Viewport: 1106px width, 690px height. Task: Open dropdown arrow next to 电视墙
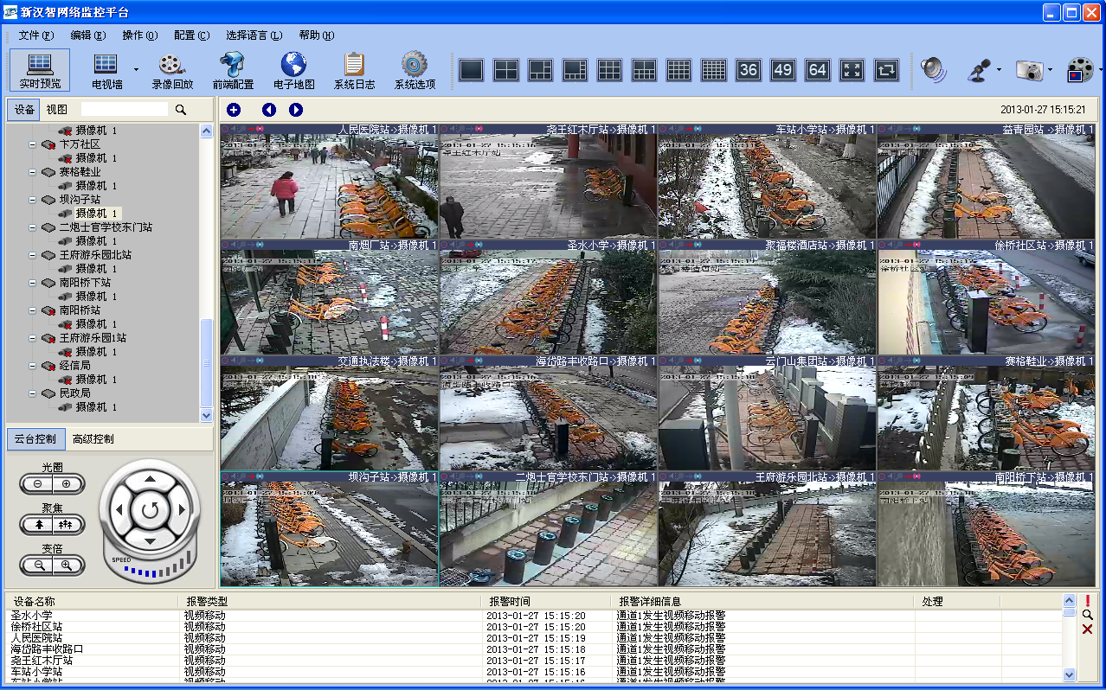pyautogui.click(x=136, y=70)
